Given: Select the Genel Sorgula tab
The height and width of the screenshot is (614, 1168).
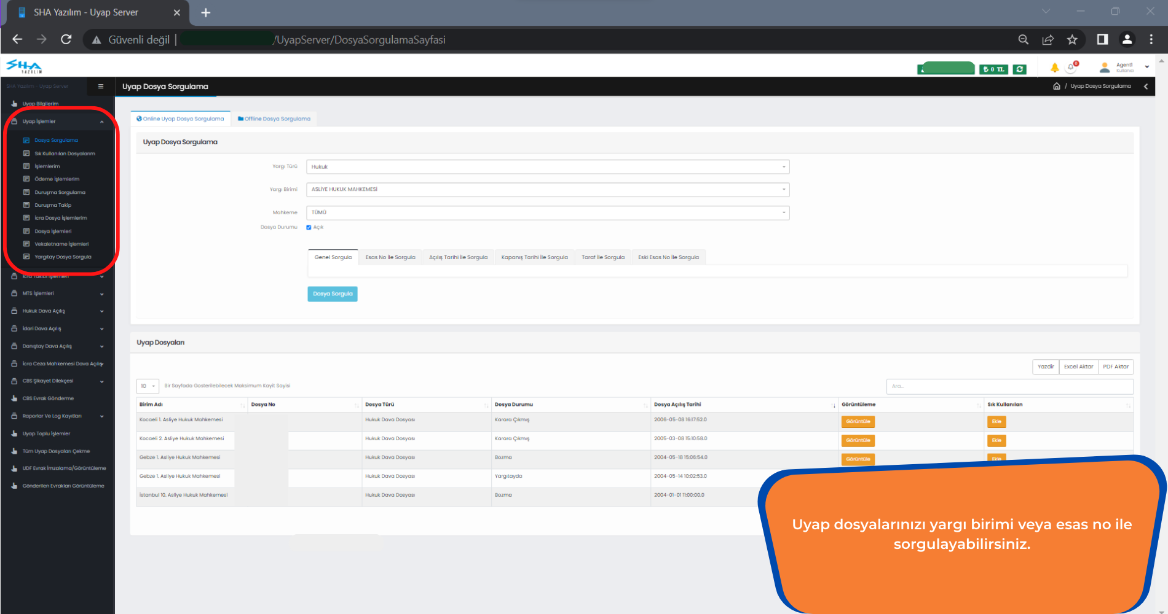Looking at the screenshot, I should [x=333, y=257].
